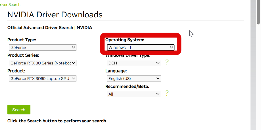The width and height of the screenshot is (261, 130).
Task: Click the Operating System label
Action: 125,40
